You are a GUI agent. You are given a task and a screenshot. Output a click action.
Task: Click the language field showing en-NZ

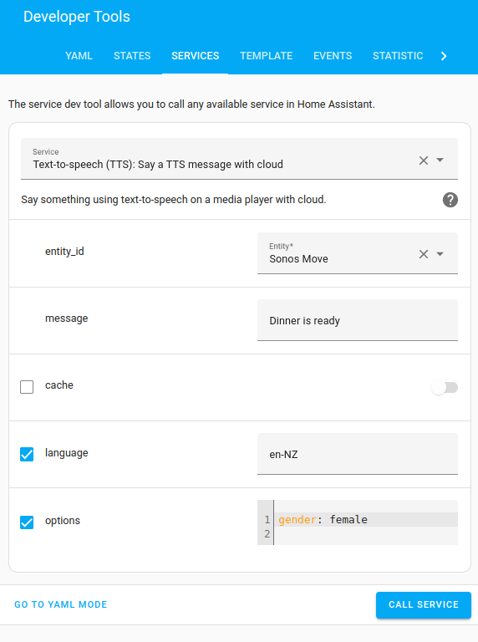click(358, 454)
